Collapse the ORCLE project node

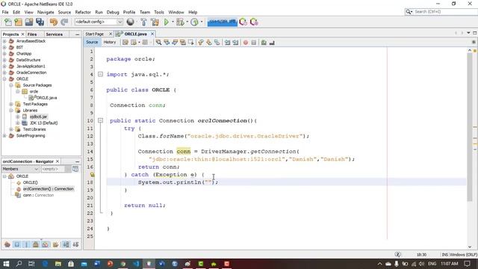[4, 79]
